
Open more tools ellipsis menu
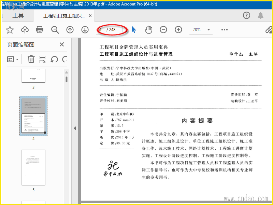pos(225,30)
